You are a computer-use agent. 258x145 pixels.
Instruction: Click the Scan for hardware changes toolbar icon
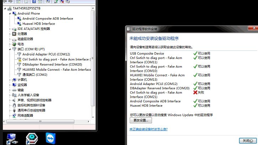pyautogui.click(x=48, y=1)
